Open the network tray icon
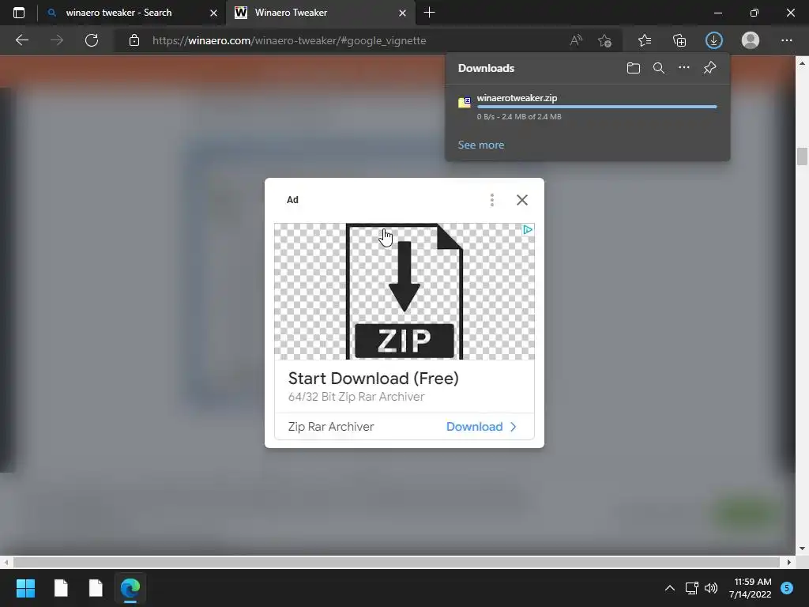Image resolution: width=809 pixels, height=607 pixels. pos(691,588)
